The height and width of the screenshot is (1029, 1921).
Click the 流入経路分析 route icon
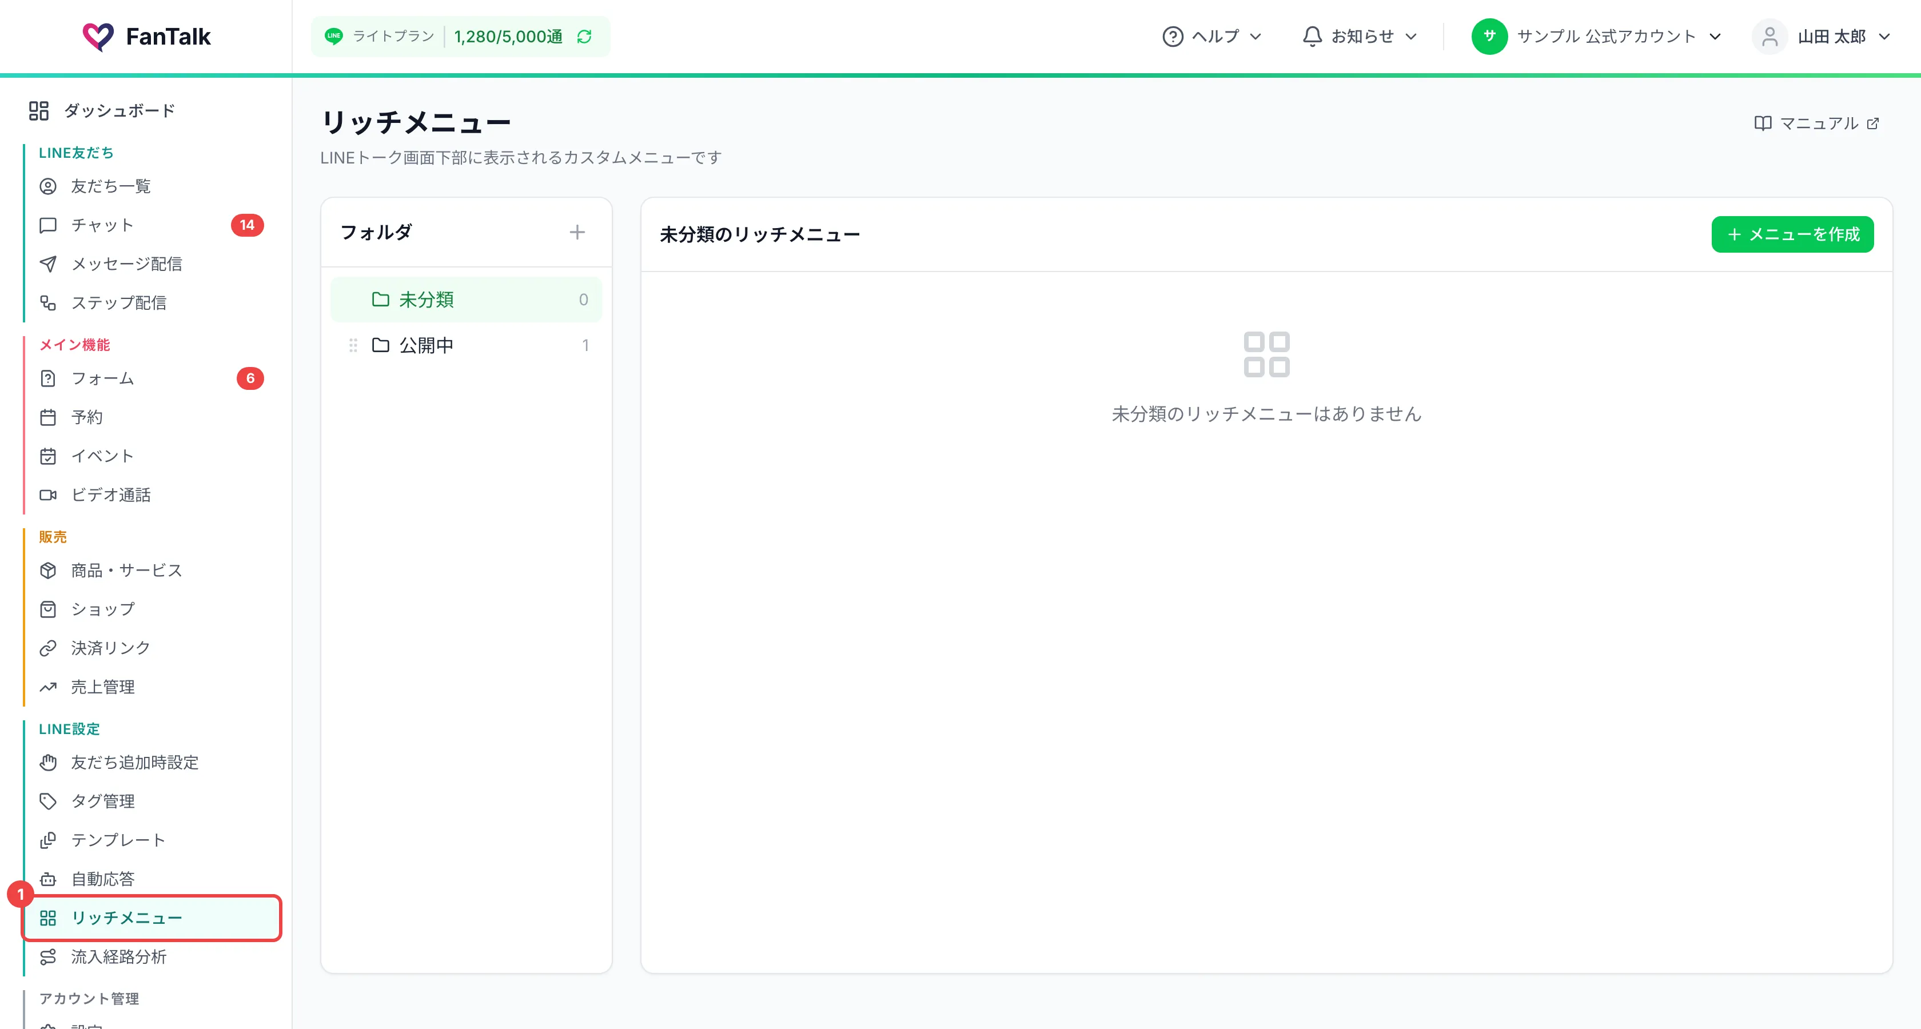(x=47, y=956)
